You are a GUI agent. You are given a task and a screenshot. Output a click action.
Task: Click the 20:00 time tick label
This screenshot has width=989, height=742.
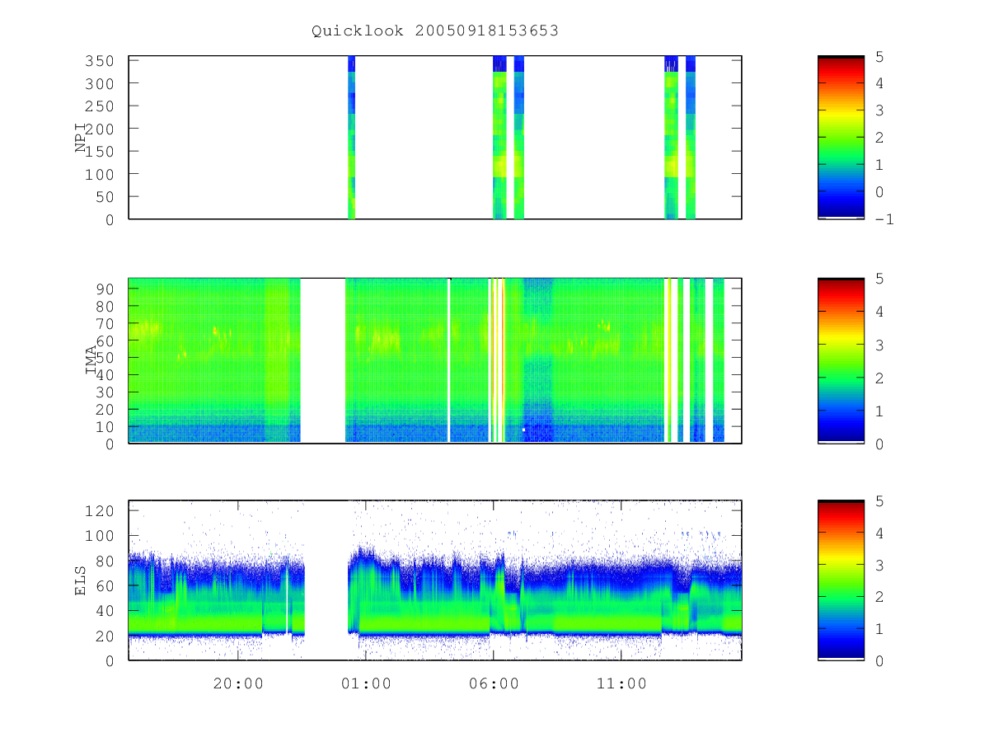[x=238, y=683]
